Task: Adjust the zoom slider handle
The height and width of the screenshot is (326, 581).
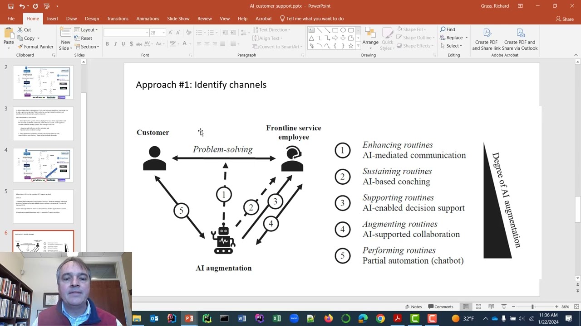Action: [532, 307]
